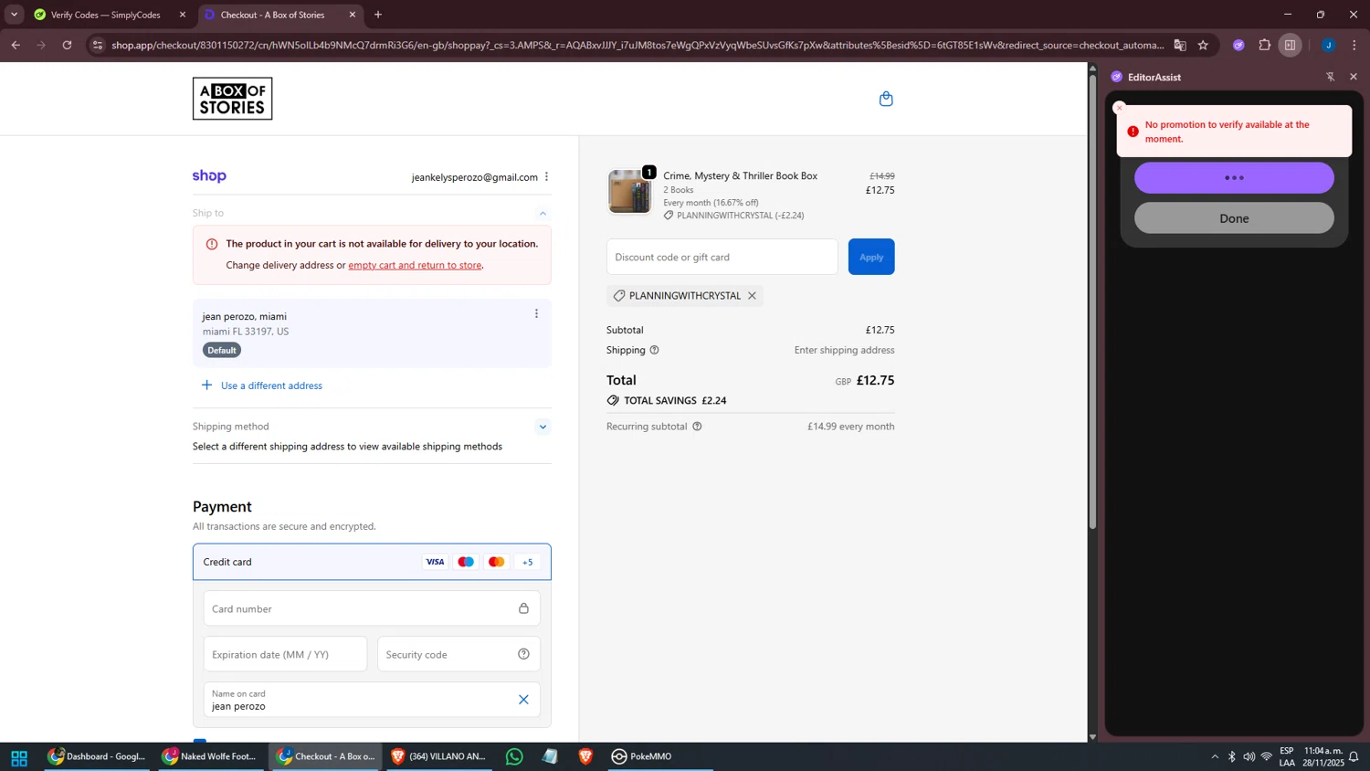Open the translate page icon
This screenshot has width=1370, height=771.
(1180, 45)
